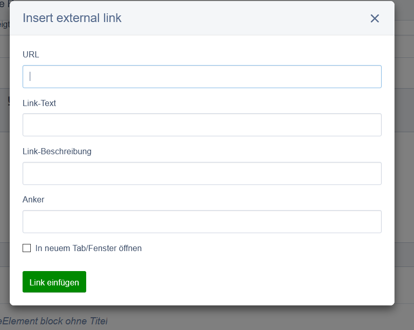414x330 pixels.
Task: Focus the URL input field
Action: point(202,77)
